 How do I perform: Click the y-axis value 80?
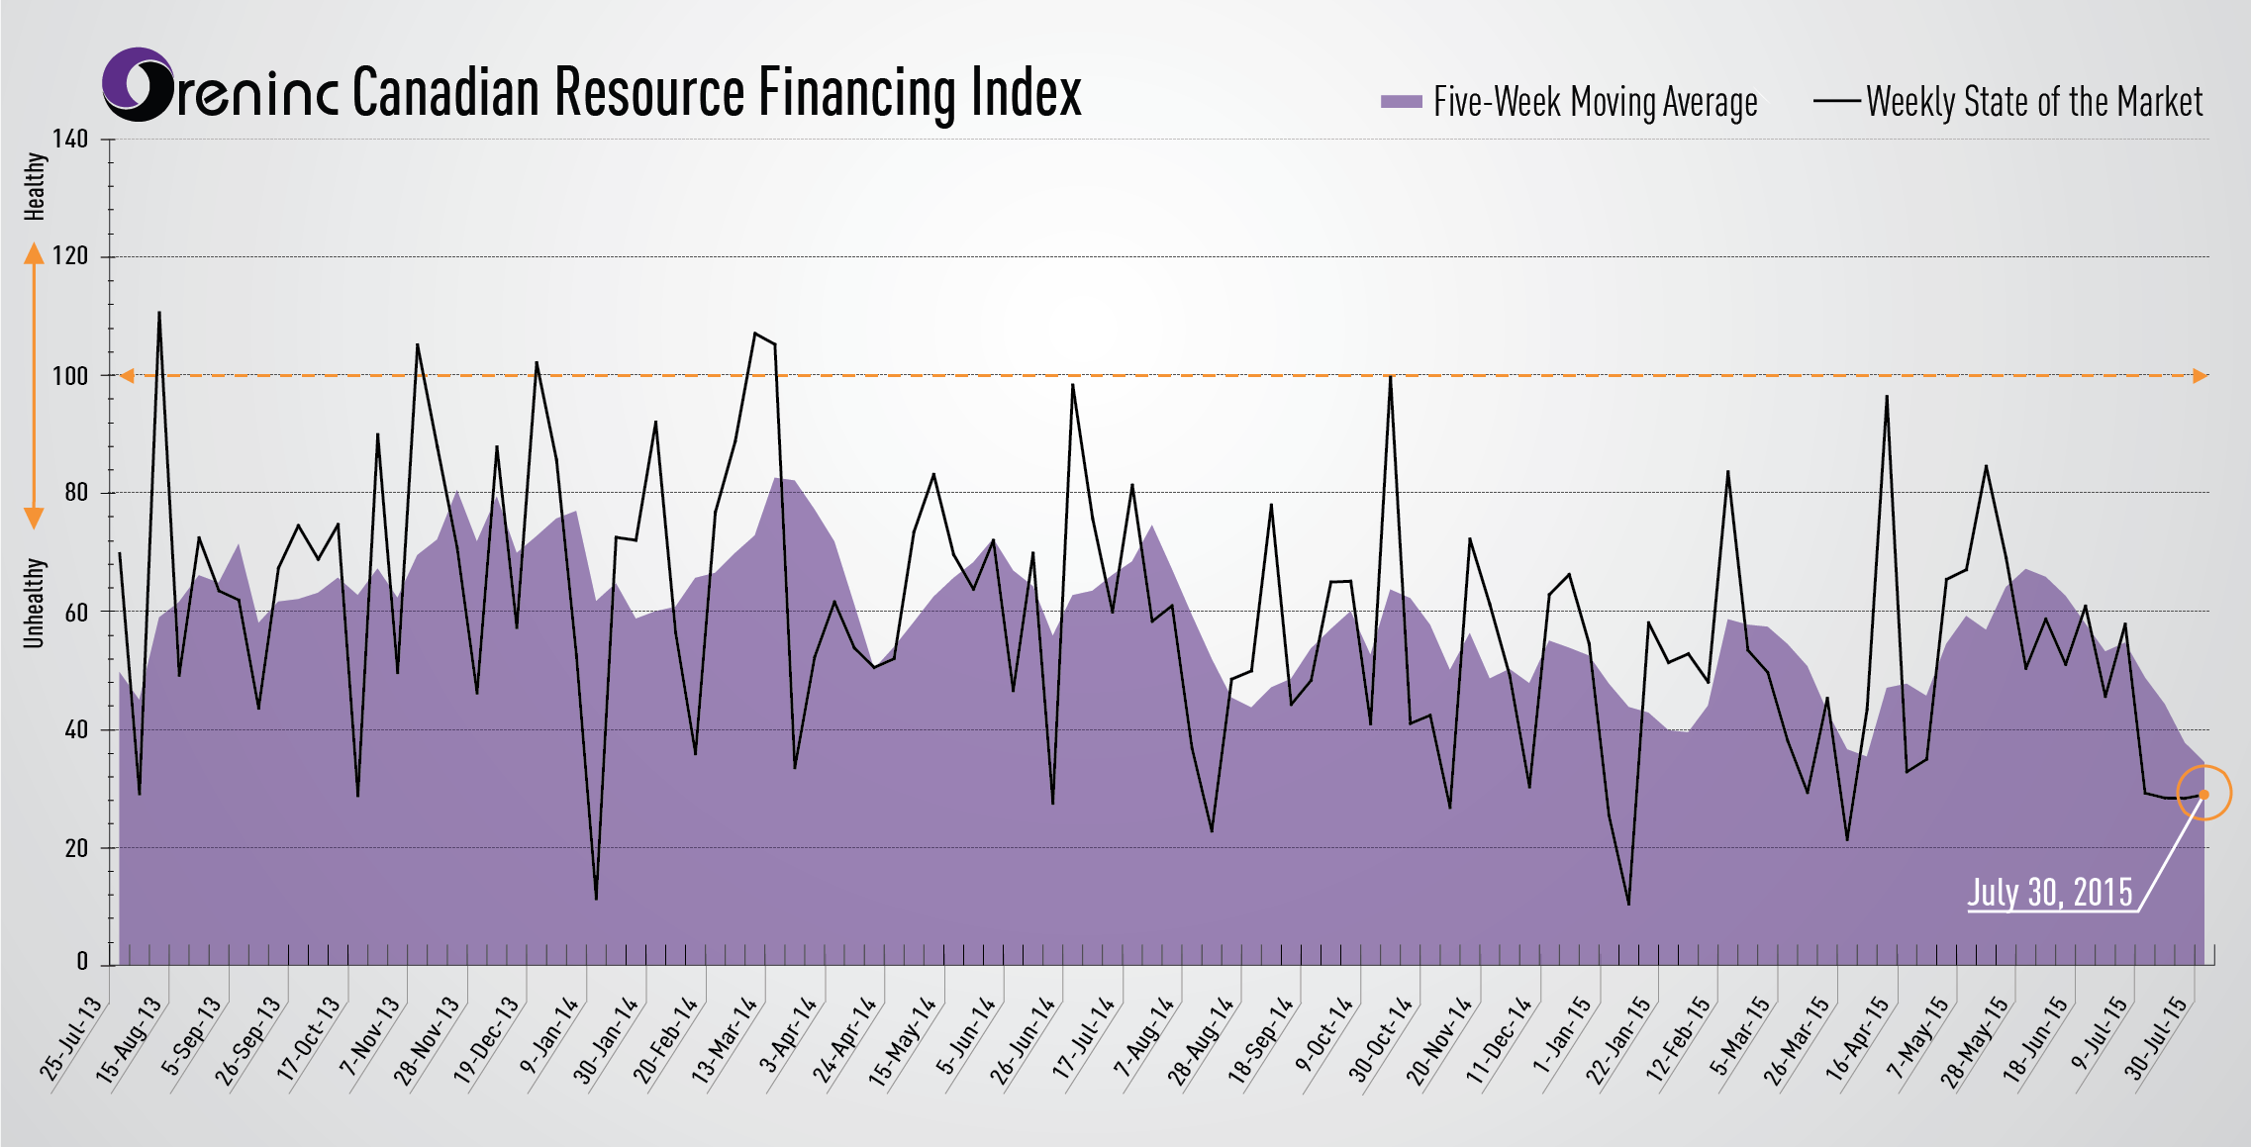tap(76, 492)
